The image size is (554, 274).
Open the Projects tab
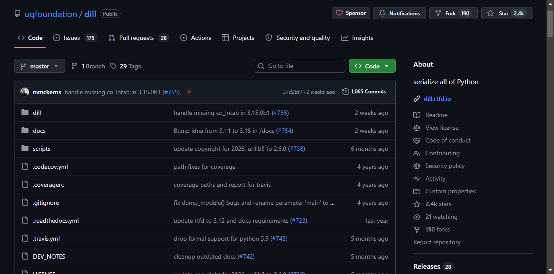tap(238, 38)
